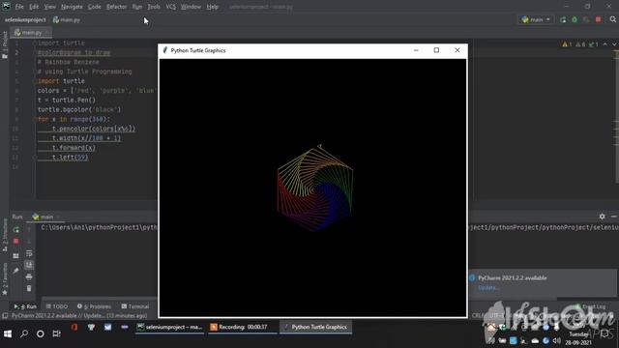Open Search Everywhere with the magnifier icon
The height and width of the screenshot is (348, 619).
[612, 19]
